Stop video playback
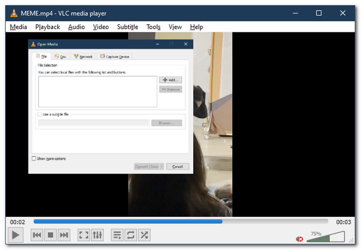 point(51,235)
